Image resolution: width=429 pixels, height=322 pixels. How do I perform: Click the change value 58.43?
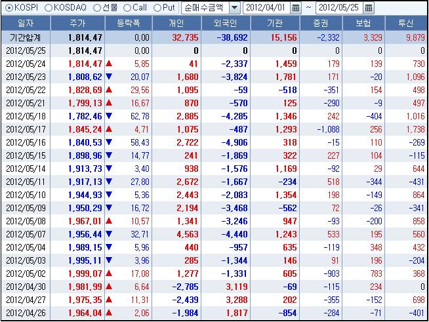140,142
